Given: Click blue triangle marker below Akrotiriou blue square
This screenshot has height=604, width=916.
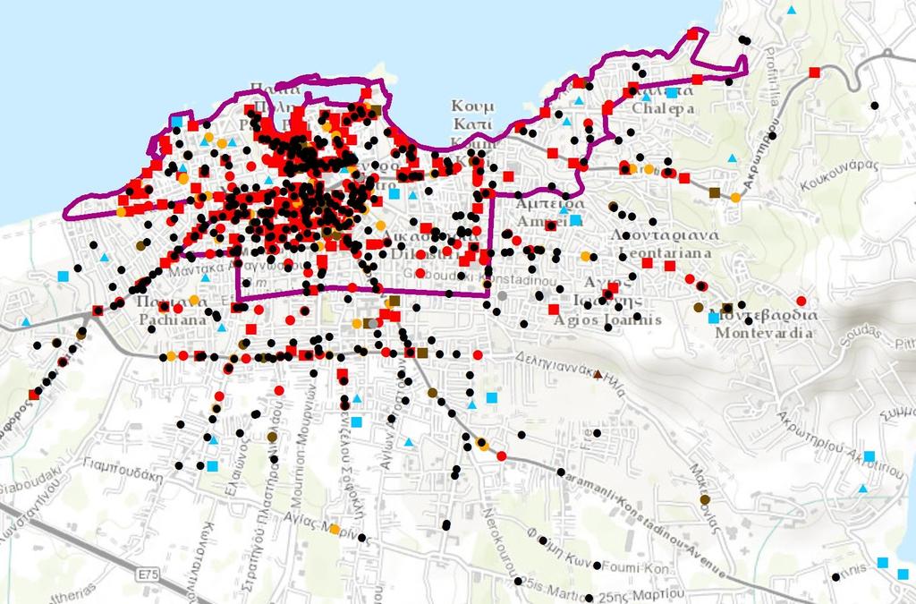Looking at the screenshot, I should [863, 489].
